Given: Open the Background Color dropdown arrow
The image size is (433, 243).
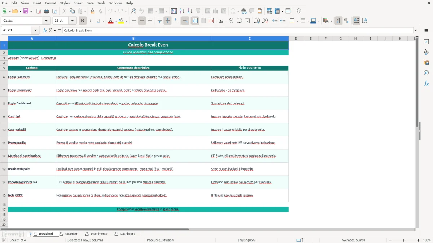Looking at the screenshot, I should click(126, 21).
